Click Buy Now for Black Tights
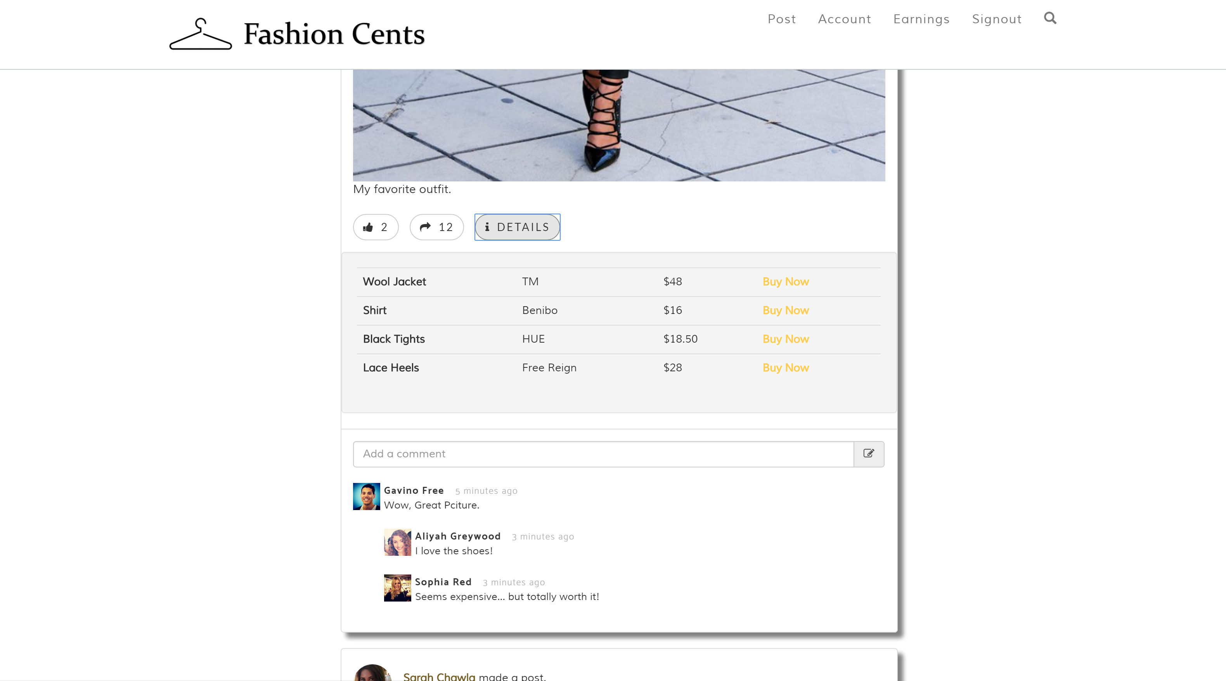 click(x=785, y=339)
